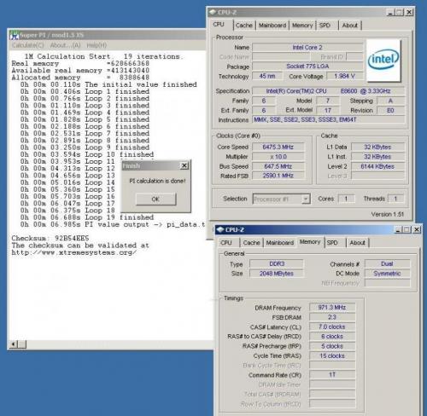Click the Core Speed value 6475.3 MHz
Screen dimensions: 427x416
[x=278, y=147]
